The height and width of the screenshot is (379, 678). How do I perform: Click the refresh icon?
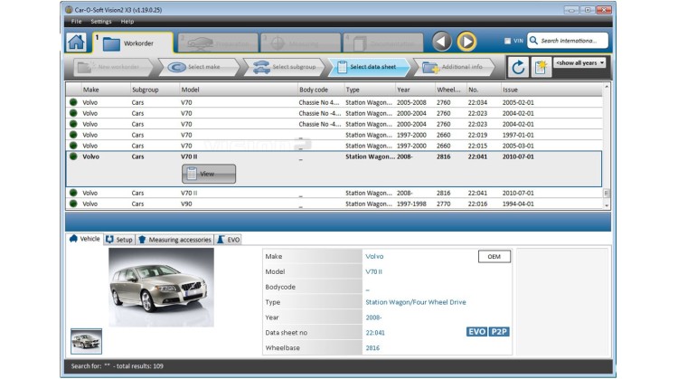[x=518, y=67]
